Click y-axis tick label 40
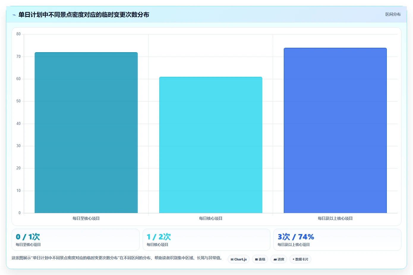413x275 pixels. pos(18,123)
